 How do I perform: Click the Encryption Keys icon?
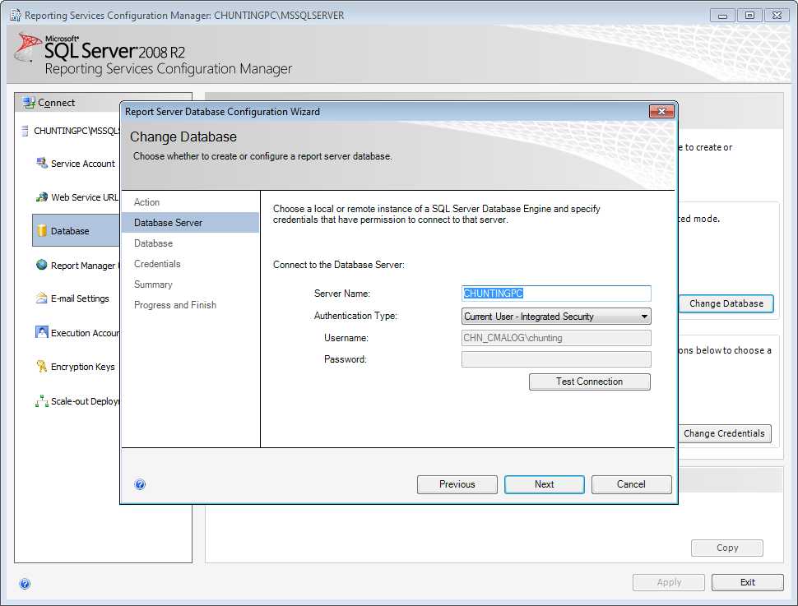(42, 367)
